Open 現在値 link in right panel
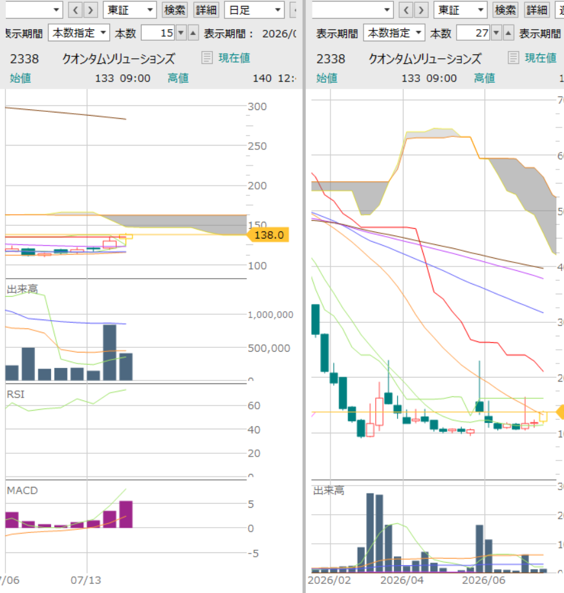564x593 pixels. 541,58
